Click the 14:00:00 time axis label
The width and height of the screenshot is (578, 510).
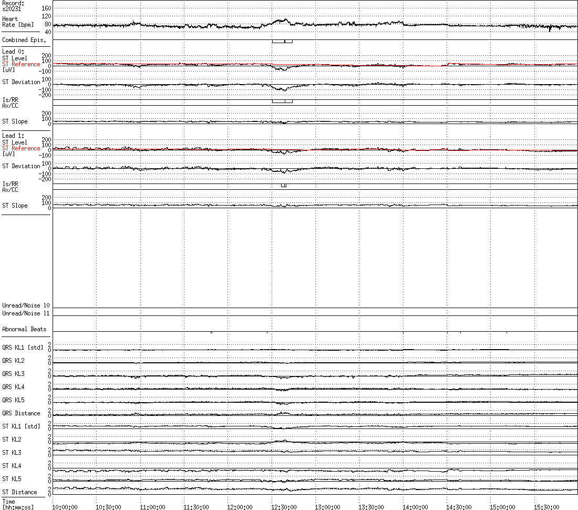415,507
